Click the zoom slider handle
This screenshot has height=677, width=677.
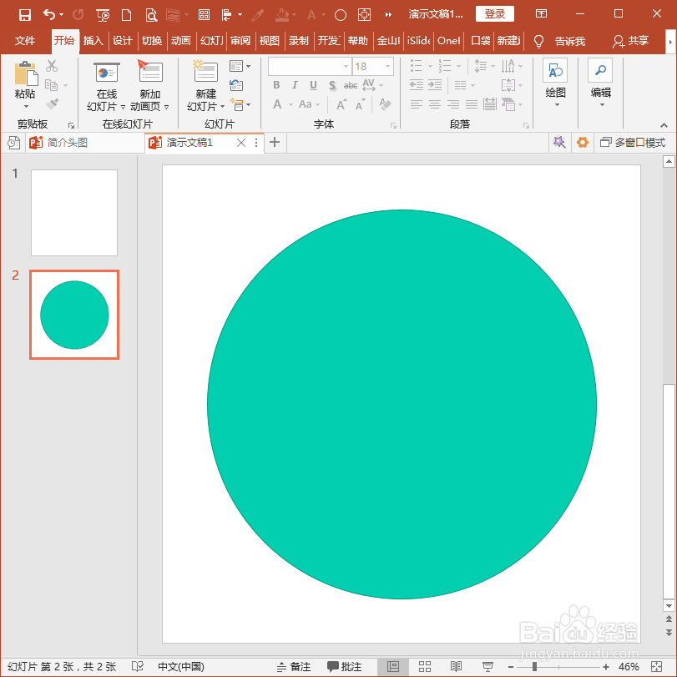point(534,667)
